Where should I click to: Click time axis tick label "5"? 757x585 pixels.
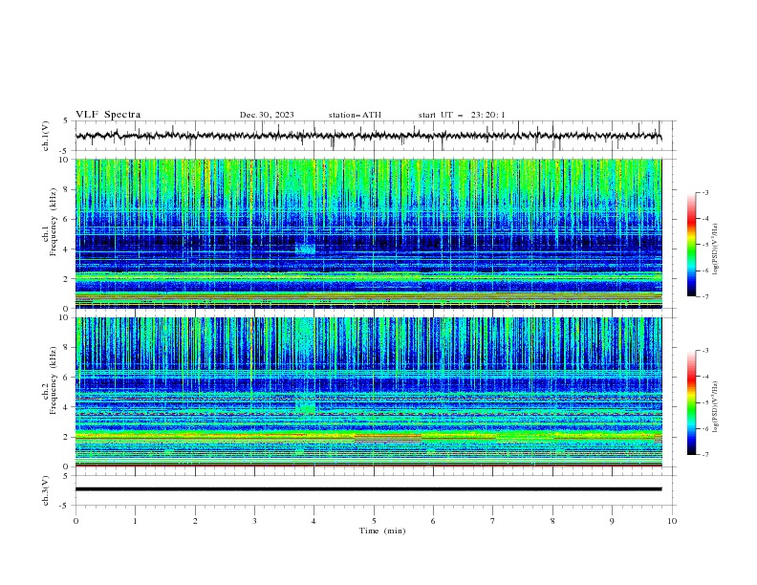pos(374,521)
